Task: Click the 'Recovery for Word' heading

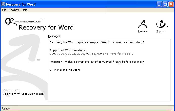Action: click(46, 27)
